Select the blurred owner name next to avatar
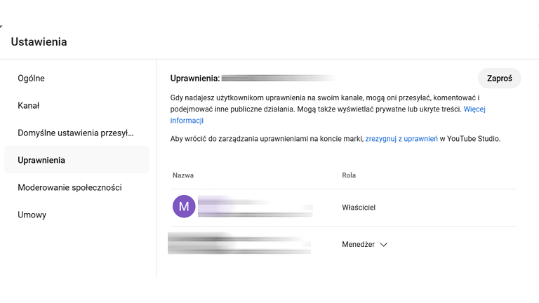This screenshot has height=303, width=539. pos(255,206)
